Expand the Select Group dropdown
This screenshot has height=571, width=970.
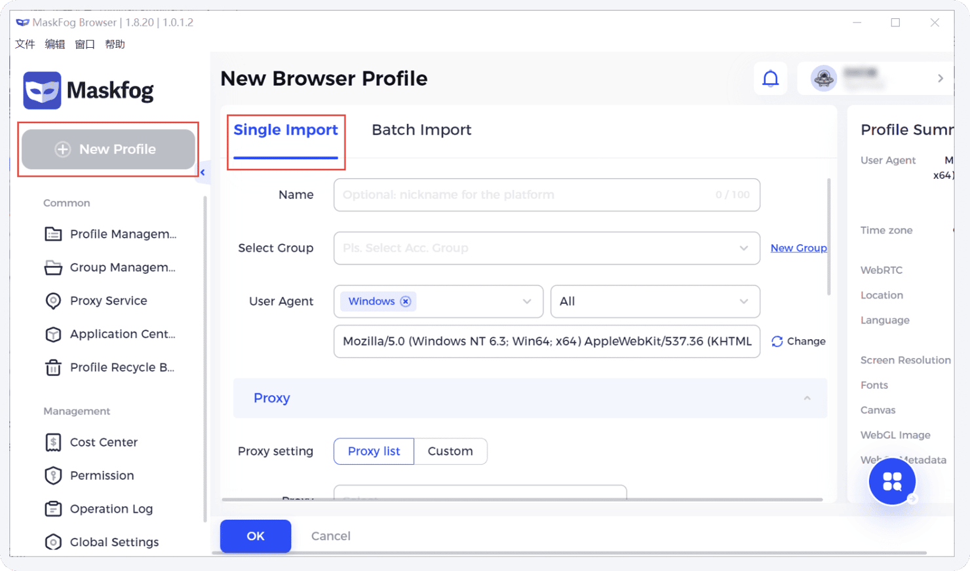(547, 248)
